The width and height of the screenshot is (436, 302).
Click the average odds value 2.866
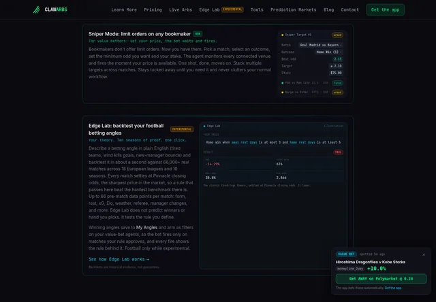281,178
